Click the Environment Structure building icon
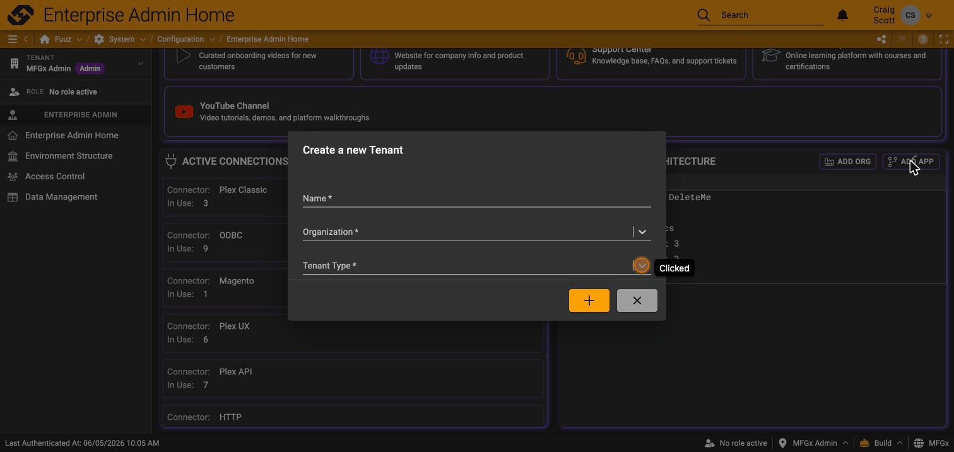The width and height of the screenshot is (954, 452). coord(13,156)
